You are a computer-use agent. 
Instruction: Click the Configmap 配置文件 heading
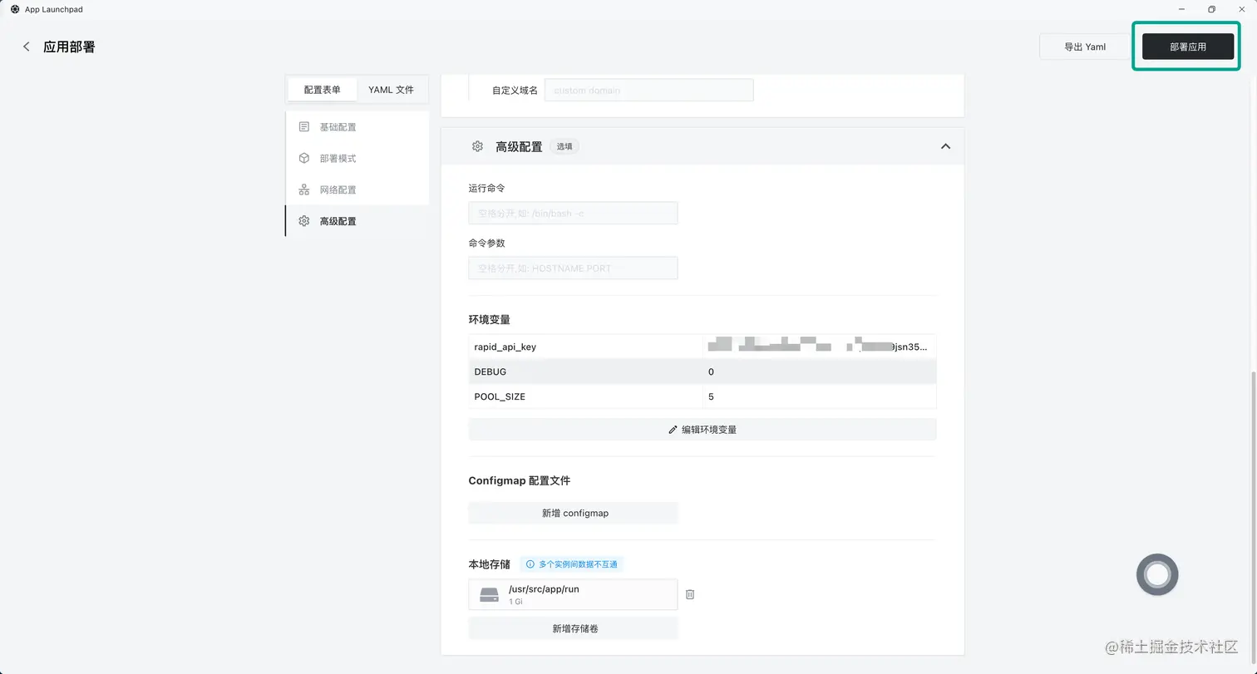(x=520, y=480)
